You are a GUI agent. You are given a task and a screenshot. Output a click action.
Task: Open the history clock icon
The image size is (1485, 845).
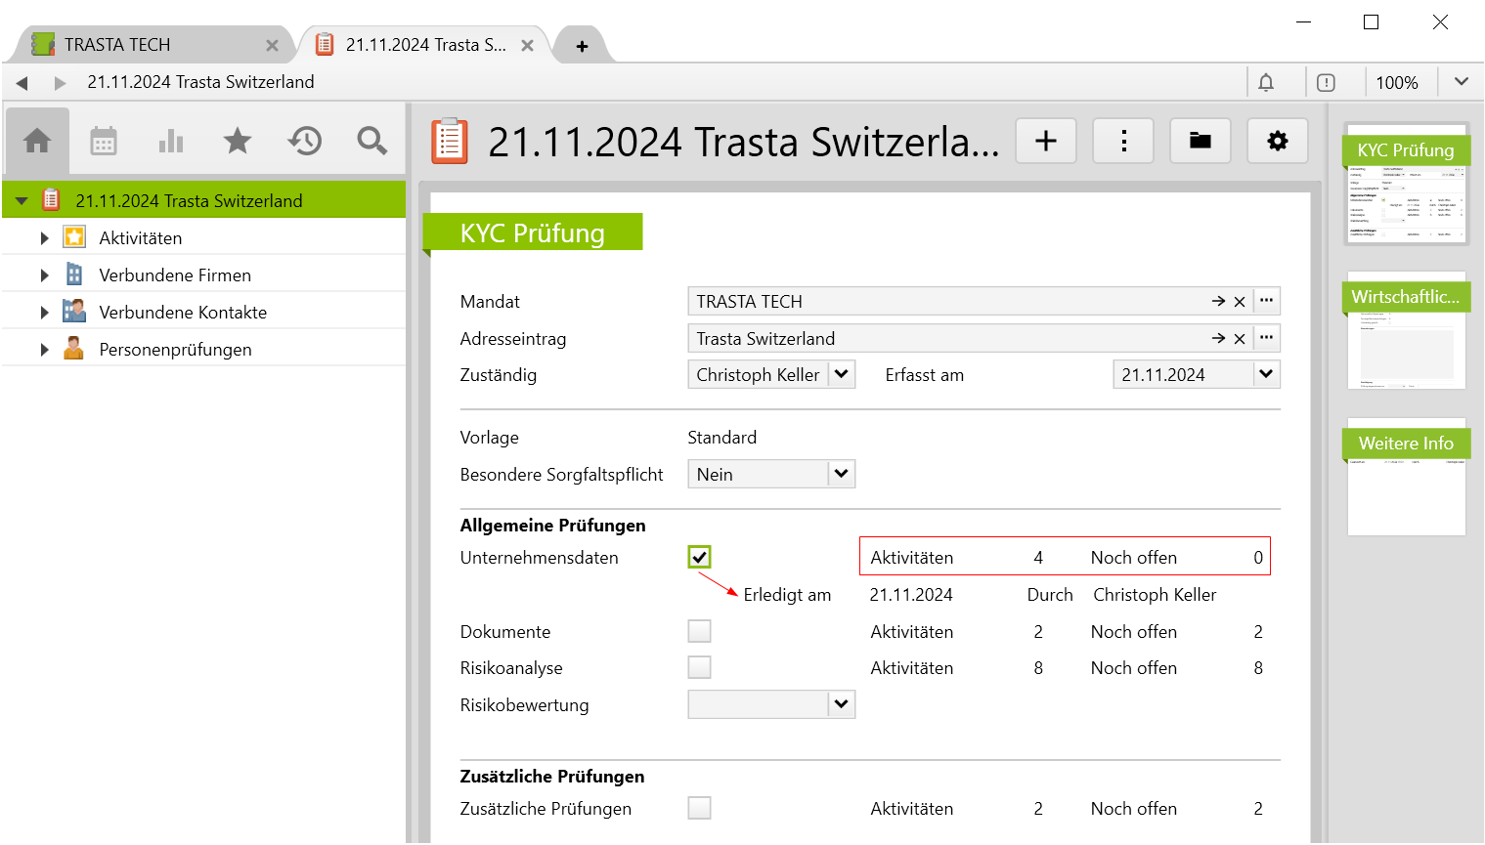tap(305, 142)
